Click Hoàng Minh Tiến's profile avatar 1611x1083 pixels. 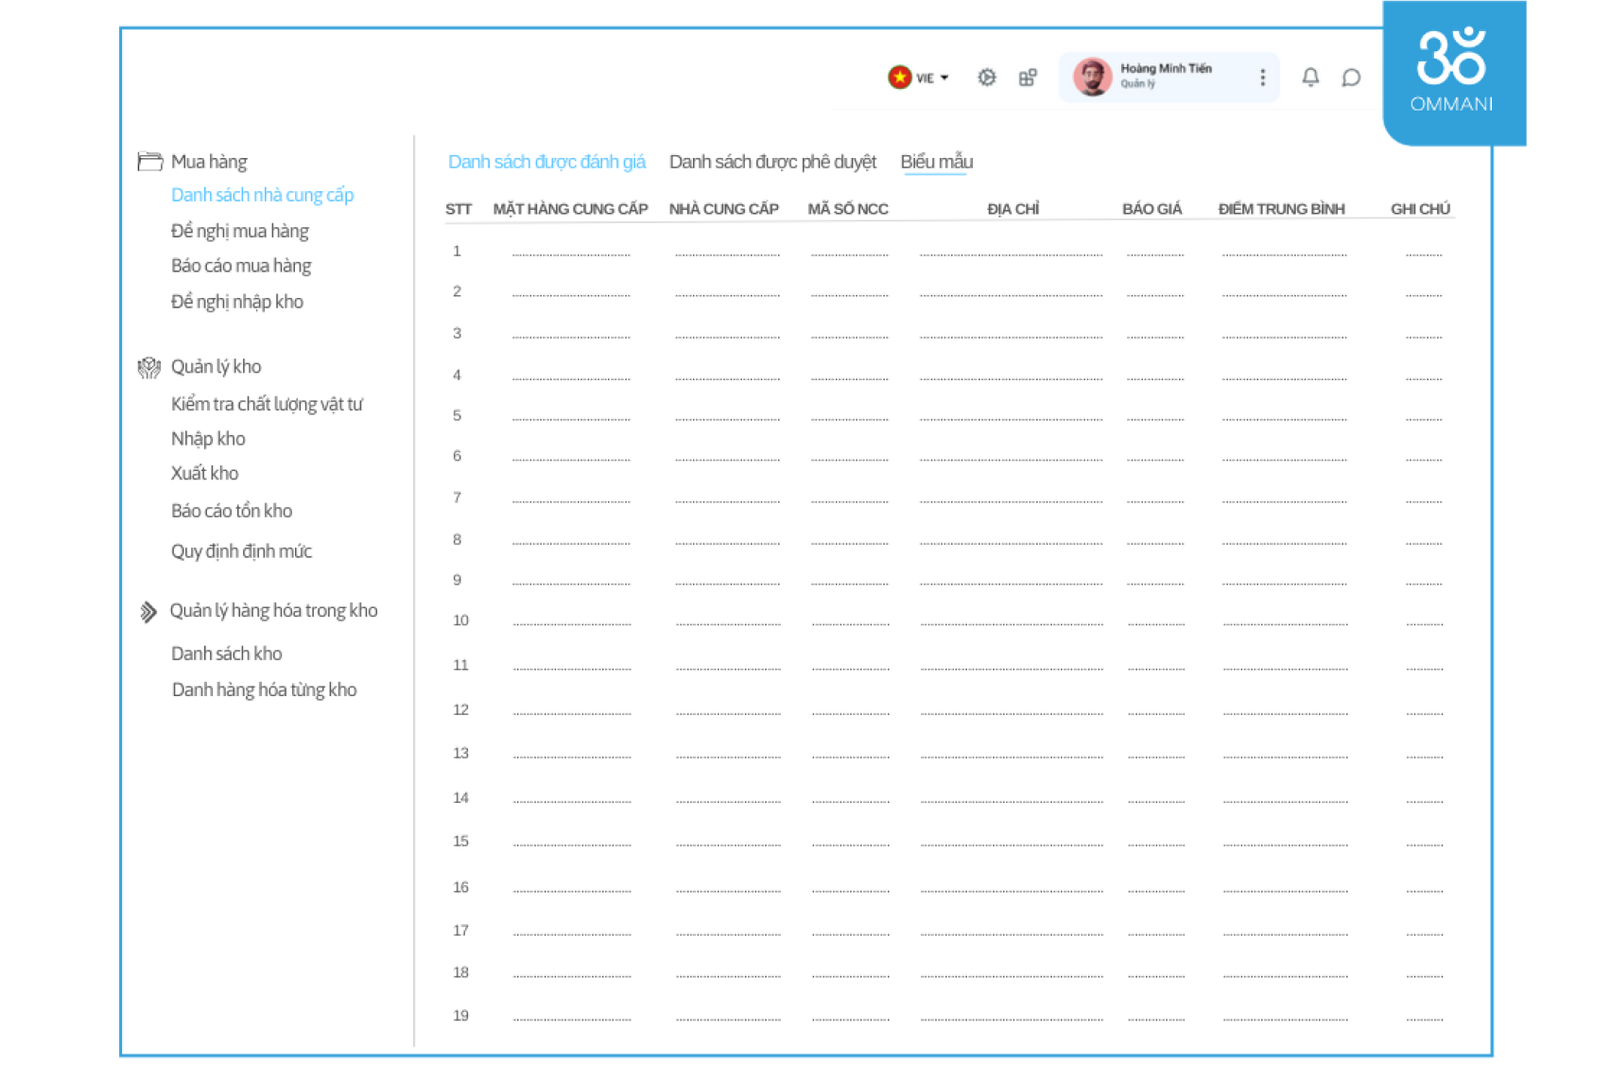pos(1092,77)
